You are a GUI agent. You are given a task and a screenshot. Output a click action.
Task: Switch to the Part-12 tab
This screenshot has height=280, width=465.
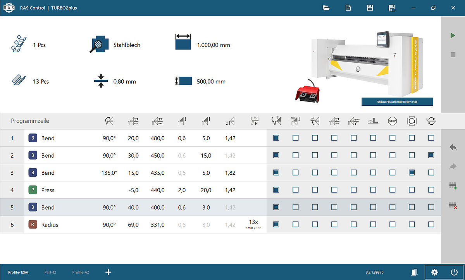pos(50,273)
